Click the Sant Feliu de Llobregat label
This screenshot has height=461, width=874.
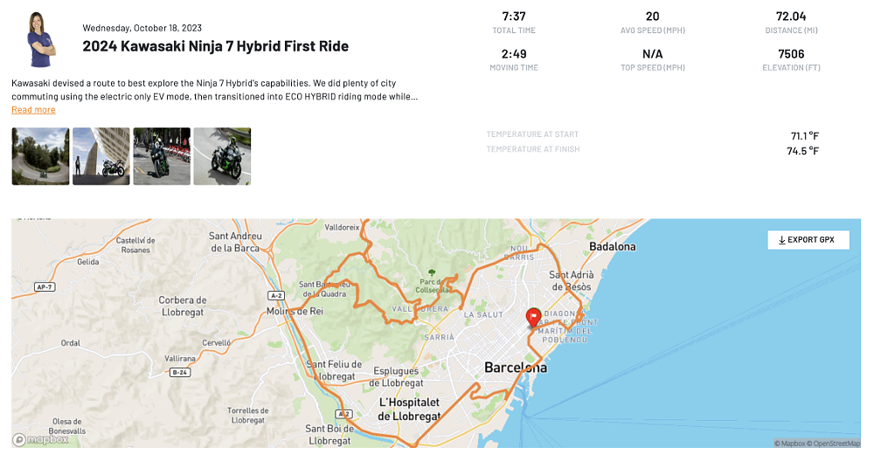coord(333,370)
